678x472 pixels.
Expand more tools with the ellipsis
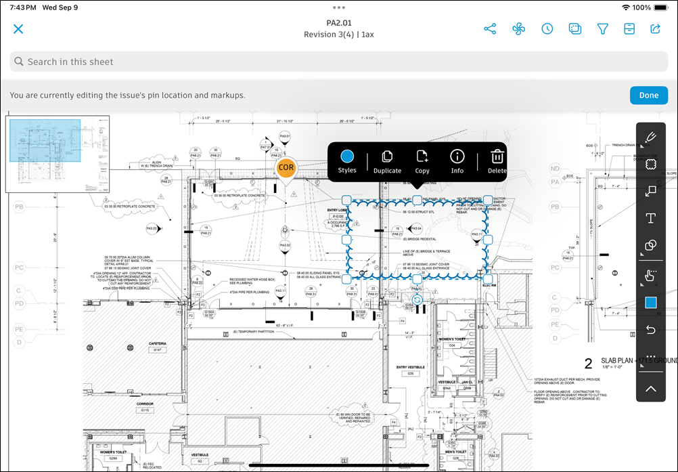651,358
